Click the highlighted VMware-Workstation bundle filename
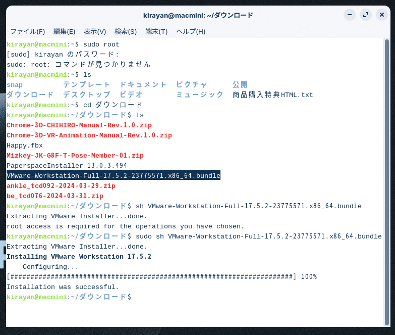Image resolution: width=395 pixels, height=335 pixels. tap(114, 175)
